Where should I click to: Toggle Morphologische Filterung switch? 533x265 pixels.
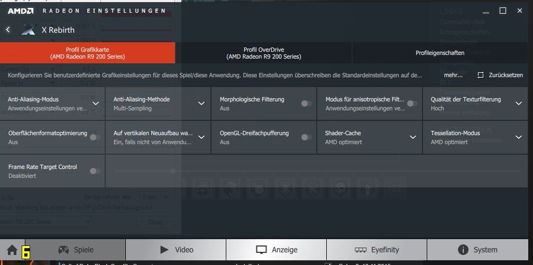click(x=306, y=103)
